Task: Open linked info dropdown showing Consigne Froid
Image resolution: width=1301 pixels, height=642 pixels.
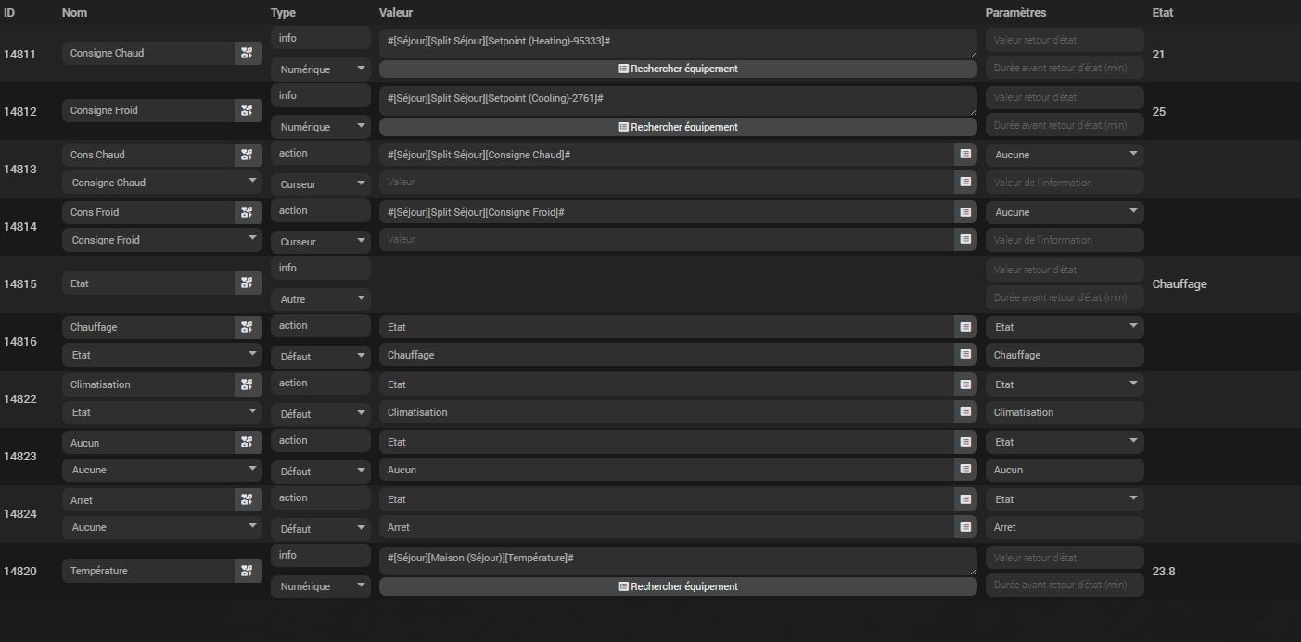Action: click(161, 240)
